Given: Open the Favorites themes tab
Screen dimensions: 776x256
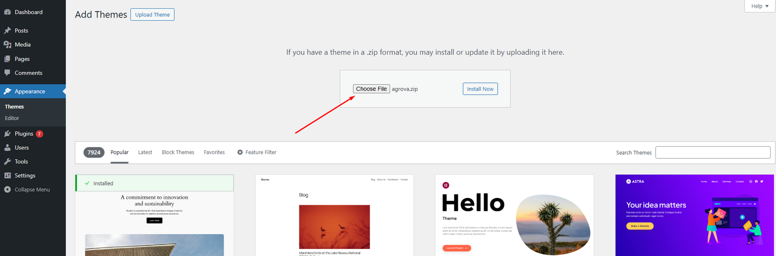Looking at the screenshot, I should (214, 152).
